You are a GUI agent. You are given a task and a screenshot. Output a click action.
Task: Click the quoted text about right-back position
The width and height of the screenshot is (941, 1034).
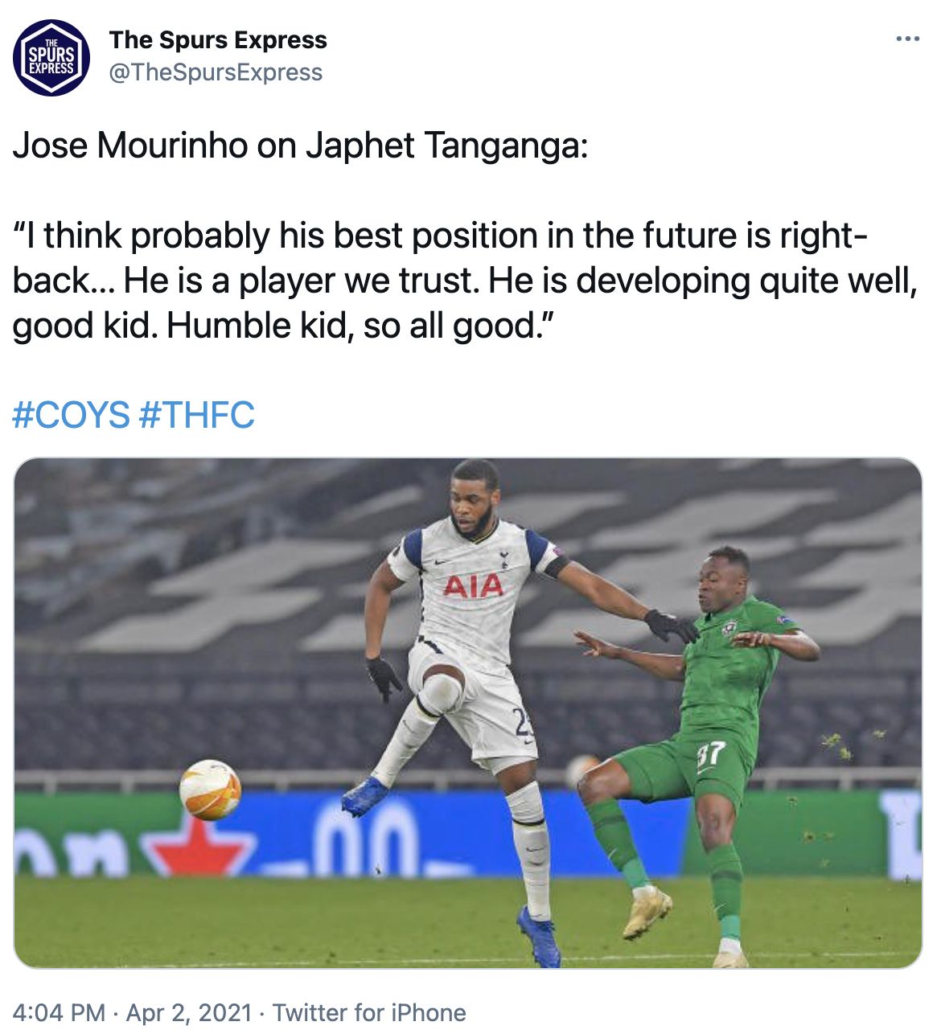pyautogui.click(x=465, y=281)
